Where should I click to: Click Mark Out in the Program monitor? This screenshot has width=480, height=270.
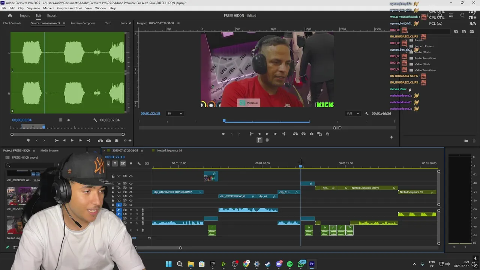(239, 134)
